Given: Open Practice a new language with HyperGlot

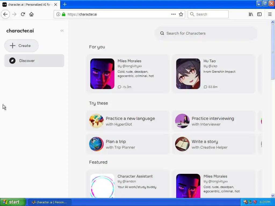Looking at the screenshot, I should [x=128, y=121].
